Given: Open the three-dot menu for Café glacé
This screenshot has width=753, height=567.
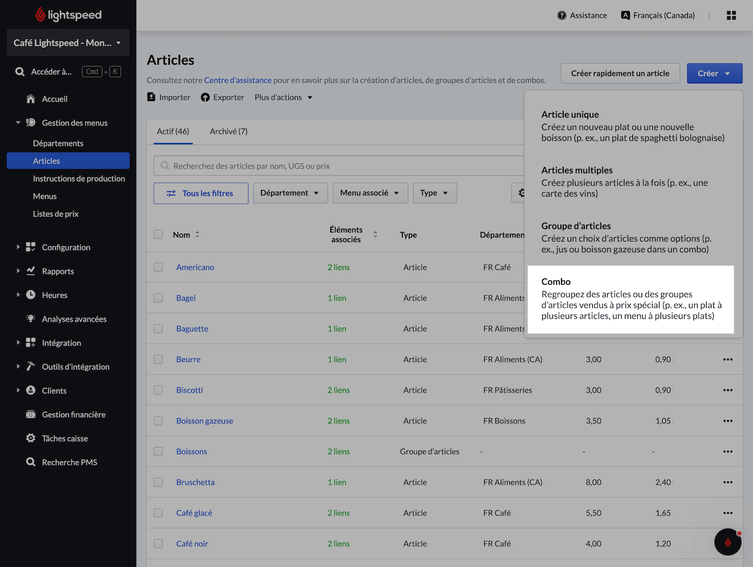Looking at the screenshot, I should 728,513.
